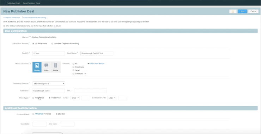Viewport: 261px width, 134px height.
Task: Click the End Date field
Action: click(x=67, y=124)
